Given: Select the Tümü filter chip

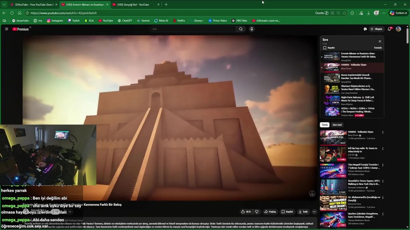Looking at the screenshot, I should coord(325,125).
